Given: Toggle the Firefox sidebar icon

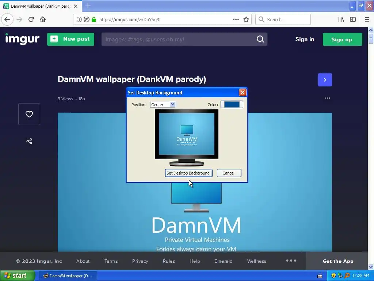Looking at the screenshot, I should pyautogui.click(x=353, y=19).
